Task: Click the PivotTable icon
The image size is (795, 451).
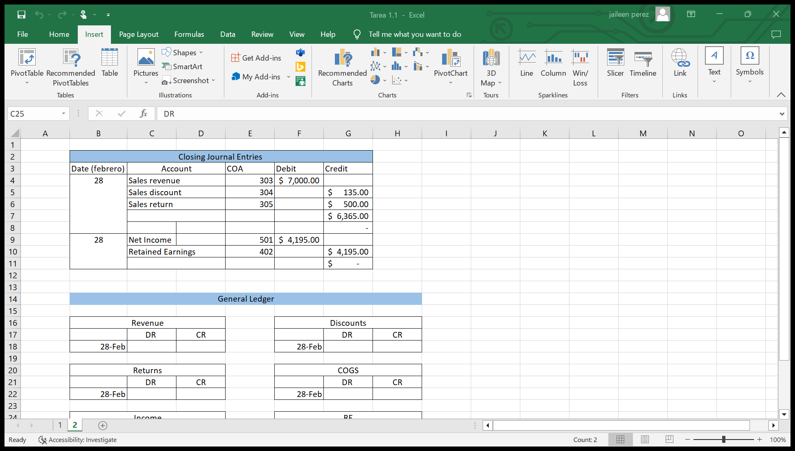Action: click(27, 58)
